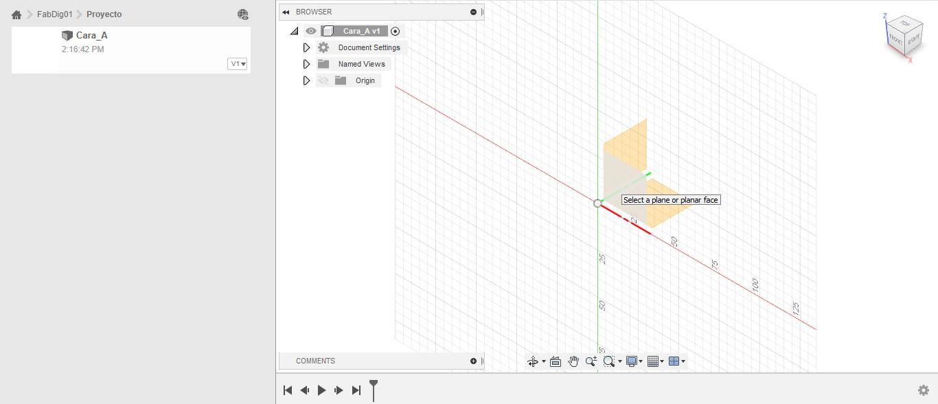The image size is (938, 404).
Task: Activate the Look At tool
Action: 556,361
